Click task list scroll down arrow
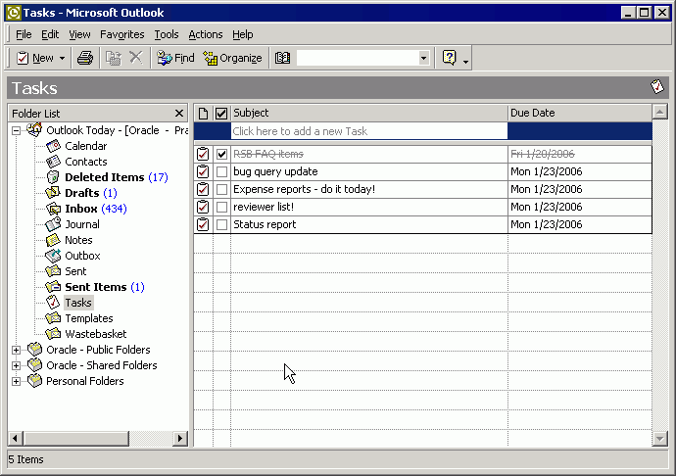Image resolution: width=676 pixels, height=476 pixels. (659, 439)
